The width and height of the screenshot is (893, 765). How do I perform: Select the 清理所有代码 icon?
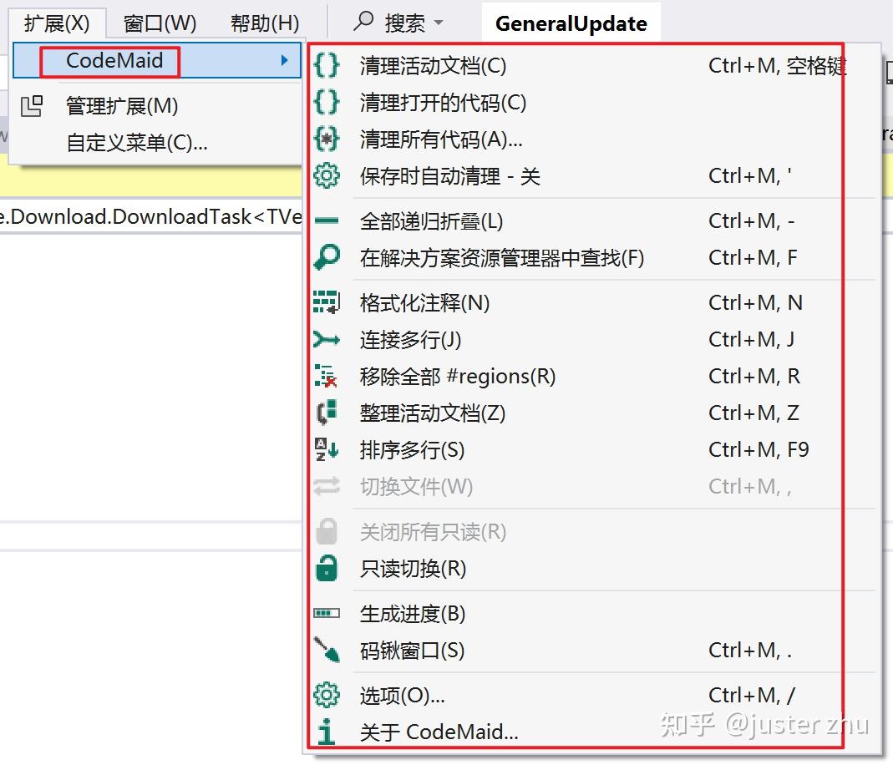tap(326, 139)
